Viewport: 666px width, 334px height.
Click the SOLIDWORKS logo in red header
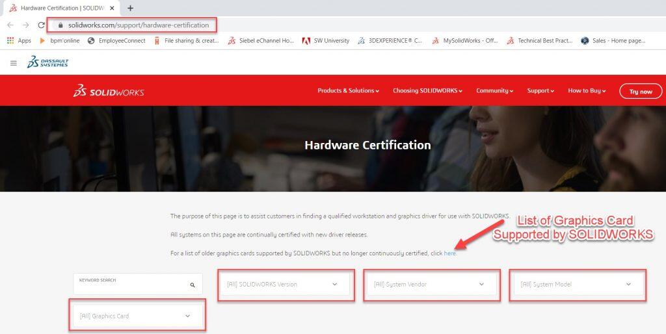coord(109,92)
